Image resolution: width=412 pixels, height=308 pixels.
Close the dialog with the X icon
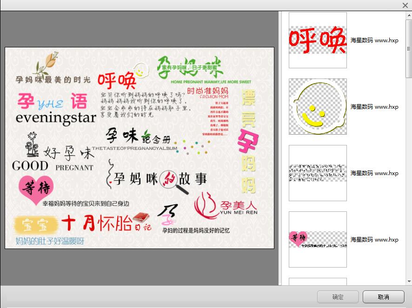[x=405, y=5]
